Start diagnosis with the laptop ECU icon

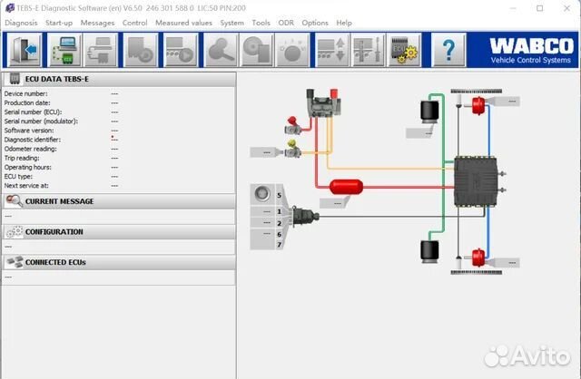pyautogui.click(x=64, y=51)
